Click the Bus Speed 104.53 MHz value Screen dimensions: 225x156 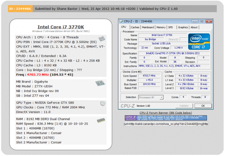149,84
